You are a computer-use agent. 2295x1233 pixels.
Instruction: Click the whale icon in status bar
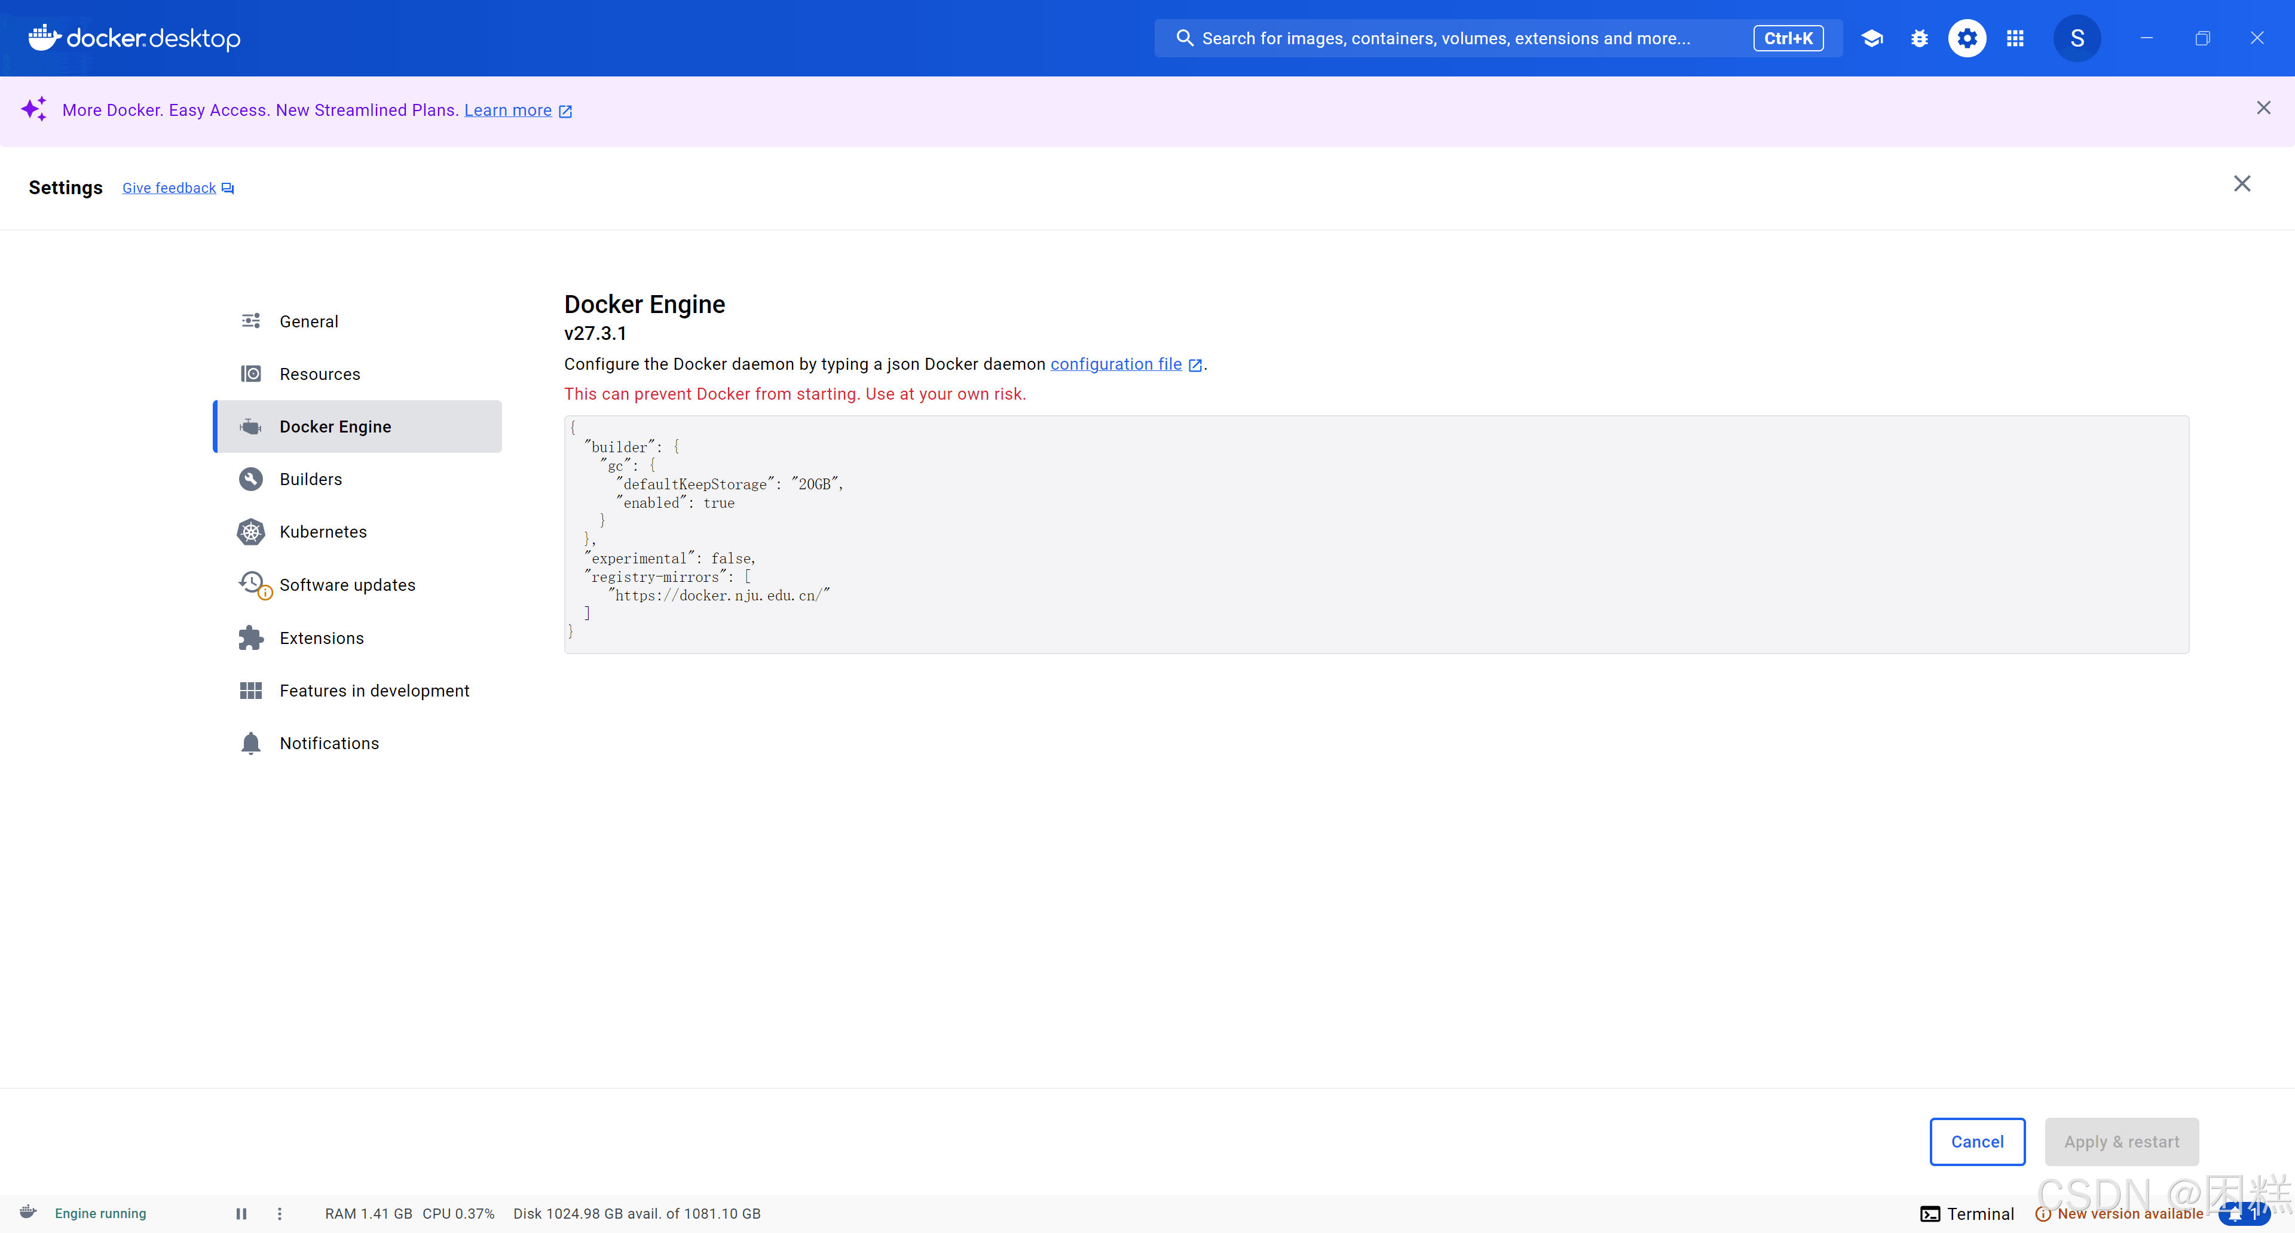pos(29,1211)
